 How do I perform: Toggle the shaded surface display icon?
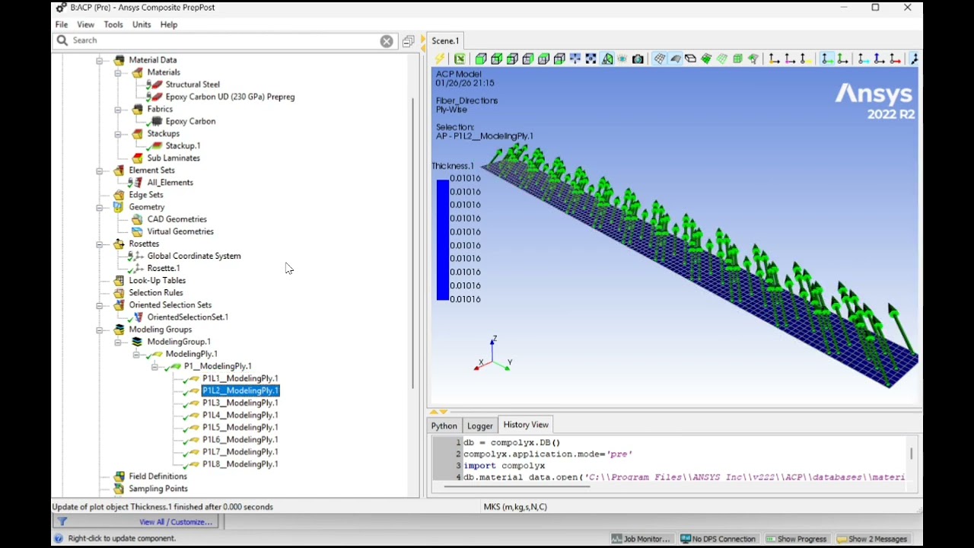675,59
